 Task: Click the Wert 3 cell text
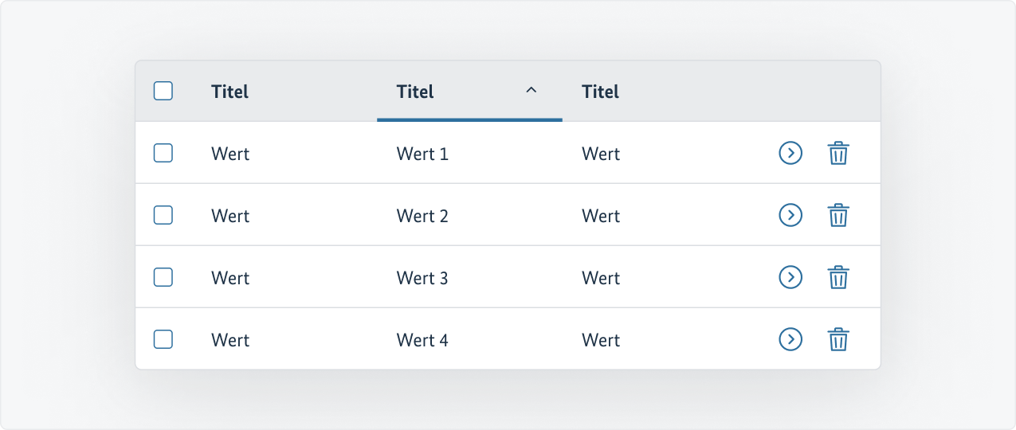tap(422, 279)
